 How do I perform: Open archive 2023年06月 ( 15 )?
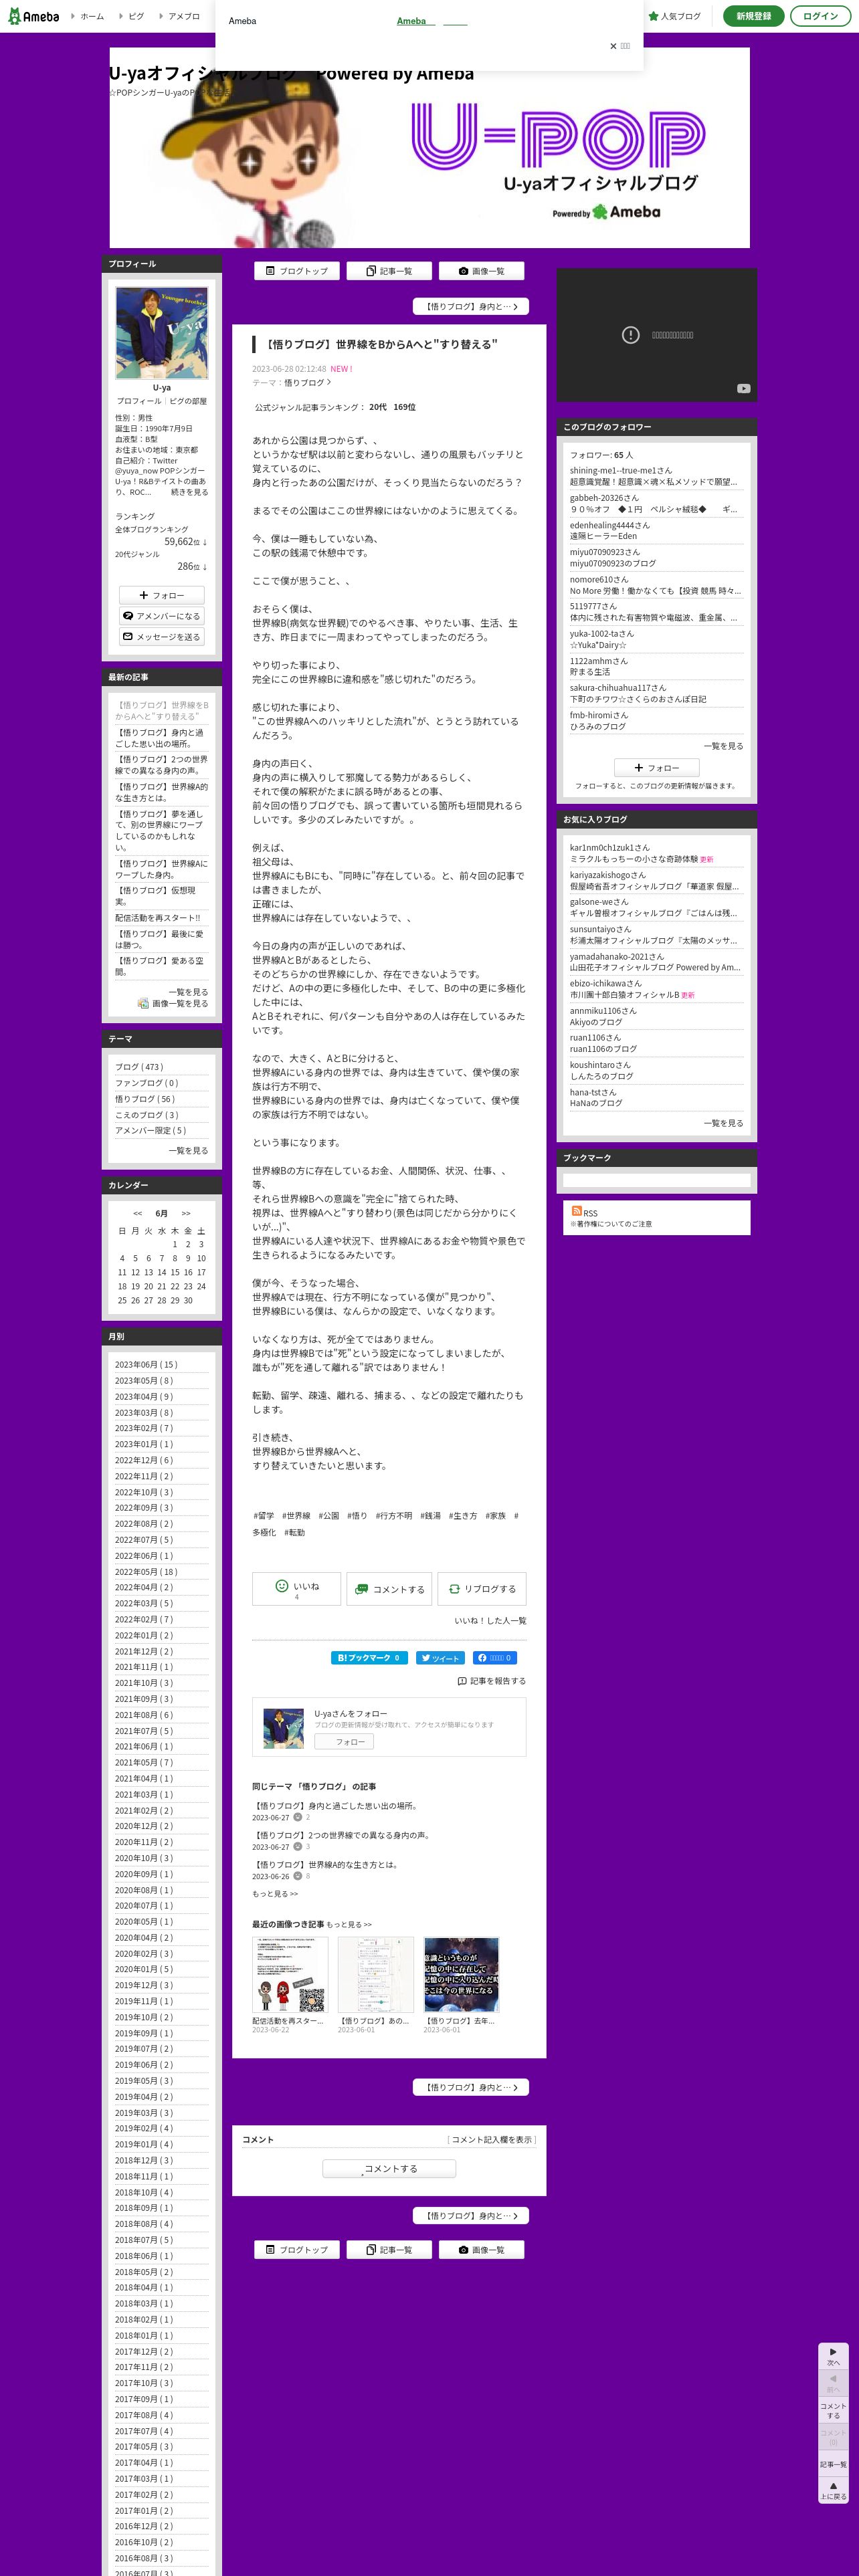pos(146,1364)
